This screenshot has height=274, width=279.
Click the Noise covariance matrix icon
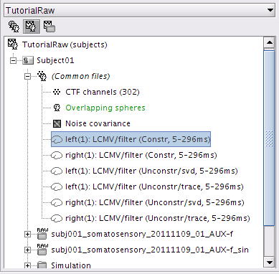(x=57, y=123)
